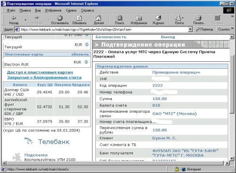Viewport: 236px width, 173px height.
Task: Open the Файл menu
Action: [11, 10]
